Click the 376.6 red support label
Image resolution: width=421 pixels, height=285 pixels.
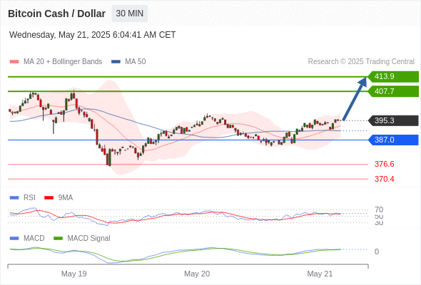[x=385, y=164]
